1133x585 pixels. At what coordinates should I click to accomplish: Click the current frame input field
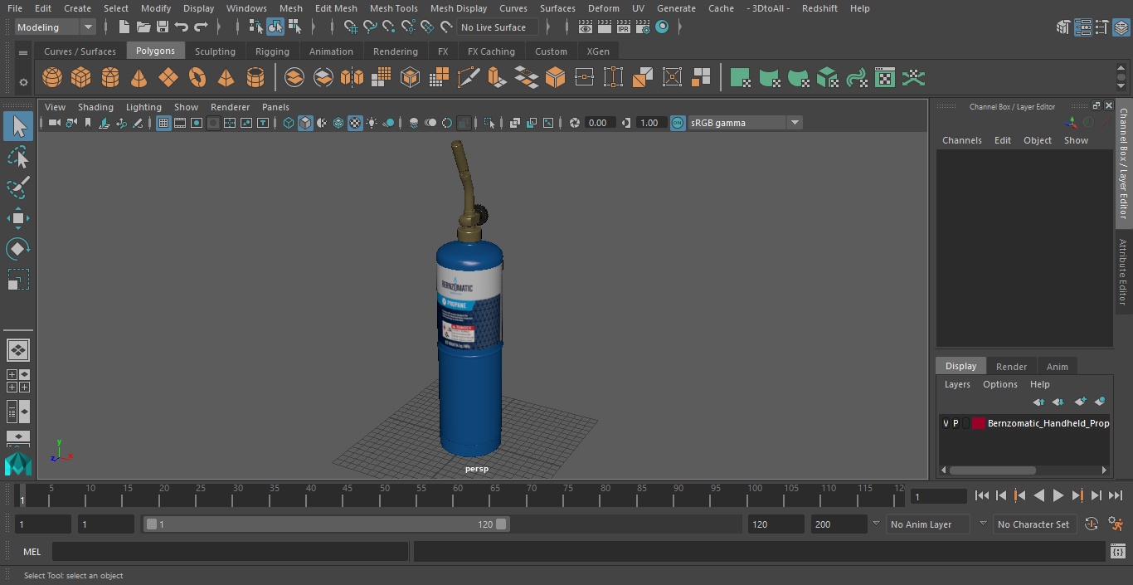pos(938,496)
